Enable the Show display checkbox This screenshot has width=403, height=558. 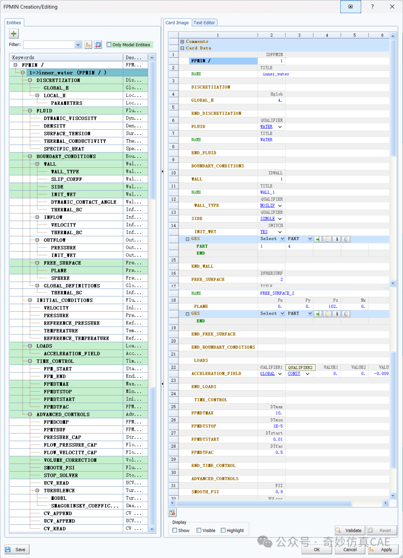[175, 530]
